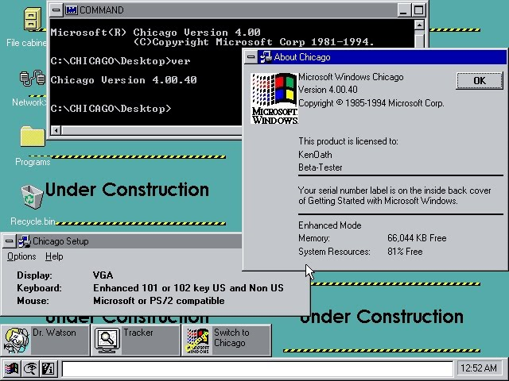Viewport: 509px width, 381px height.
Task: Open the Network desktop icon
Action: point(33,79)
